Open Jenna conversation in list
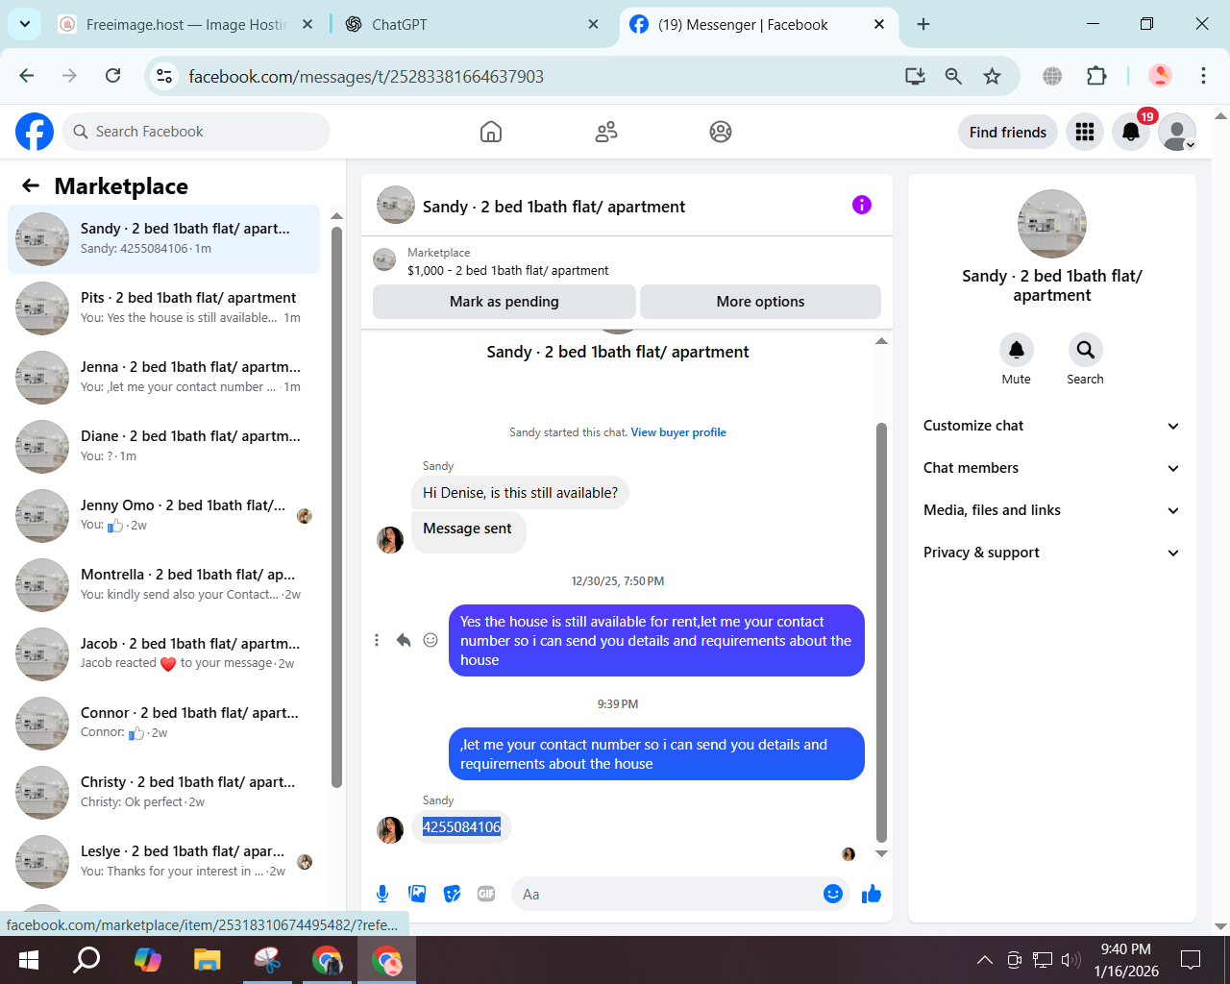The height and width of the screenshot is (984, 1230). coord(163,378)
